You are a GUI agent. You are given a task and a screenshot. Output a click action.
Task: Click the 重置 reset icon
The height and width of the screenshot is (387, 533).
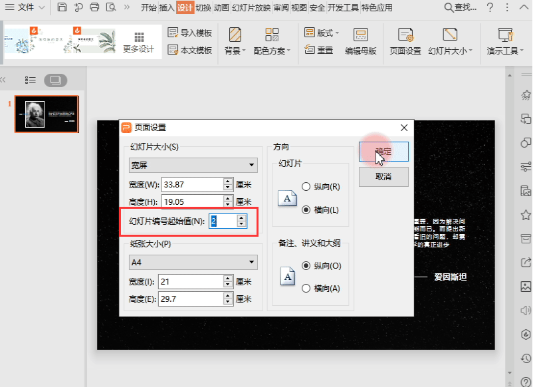click(310, 50)
